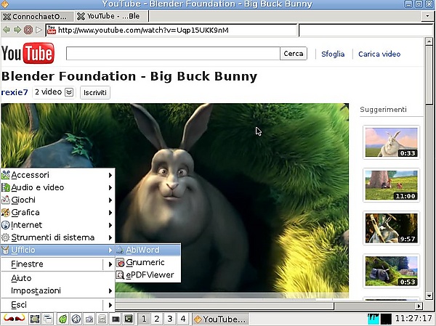Launch Gnumeric from the Ufficio submenu
This screenshot has width=436, height=326.
point(145,262)
